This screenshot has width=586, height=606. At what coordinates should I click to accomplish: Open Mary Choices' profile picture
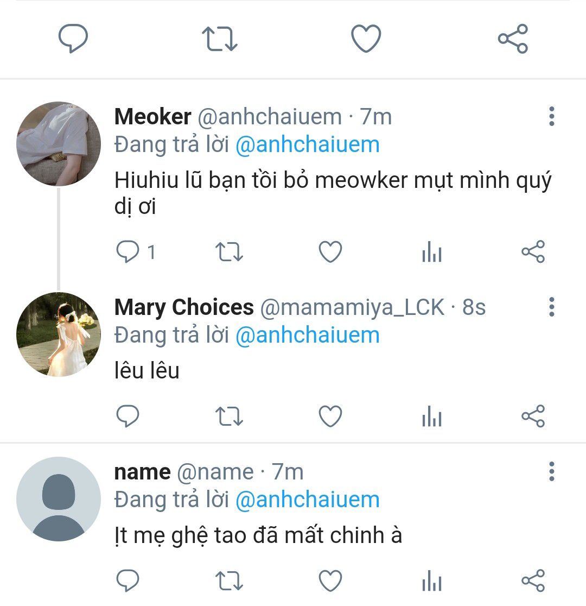coord(59,334)
